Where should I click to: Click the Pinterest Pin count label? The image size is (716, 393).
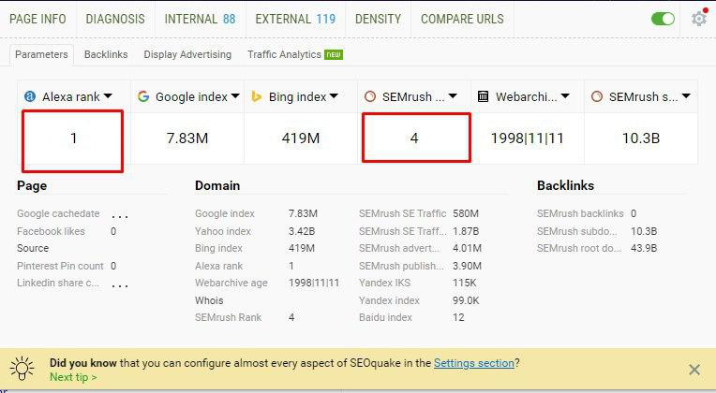[x=60, y=266]
